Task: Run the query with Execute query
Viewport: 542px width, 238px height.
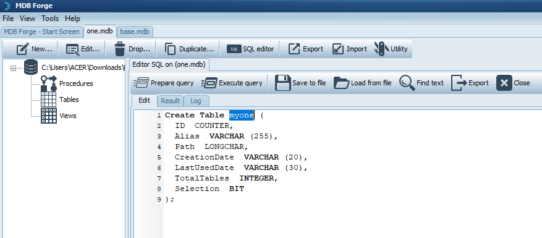Action: coord(232,83)
